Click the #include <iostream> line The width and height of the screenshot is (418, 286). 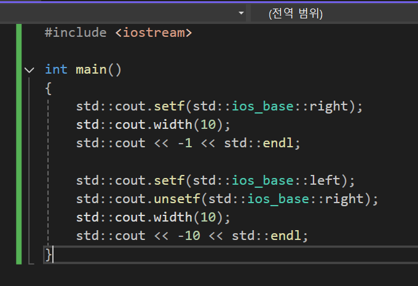pos(119,33)
